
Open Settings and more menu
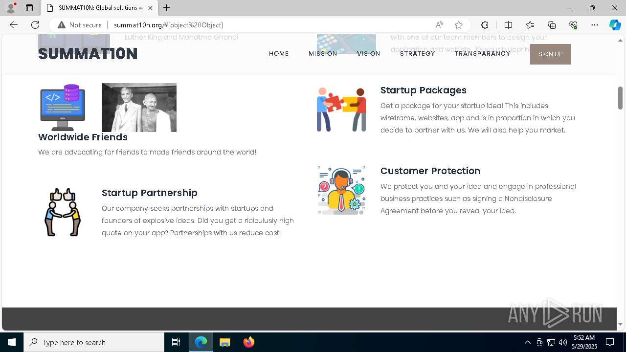595,25
